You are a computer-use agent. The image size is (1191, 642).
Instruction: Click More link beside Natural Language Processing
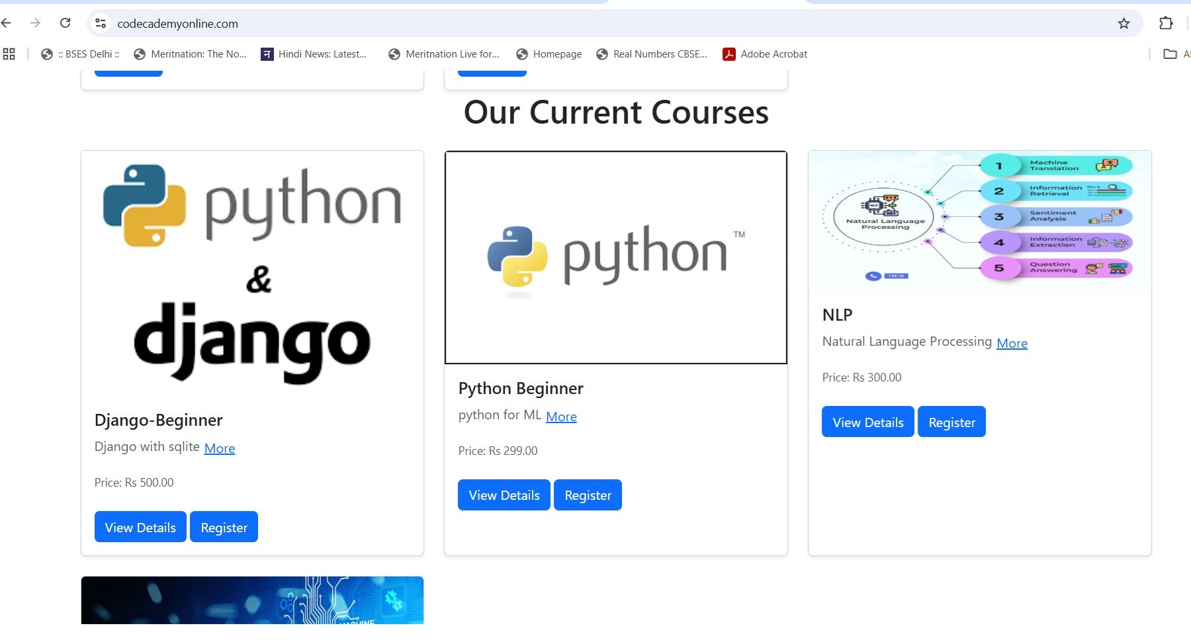(1012, 343)
